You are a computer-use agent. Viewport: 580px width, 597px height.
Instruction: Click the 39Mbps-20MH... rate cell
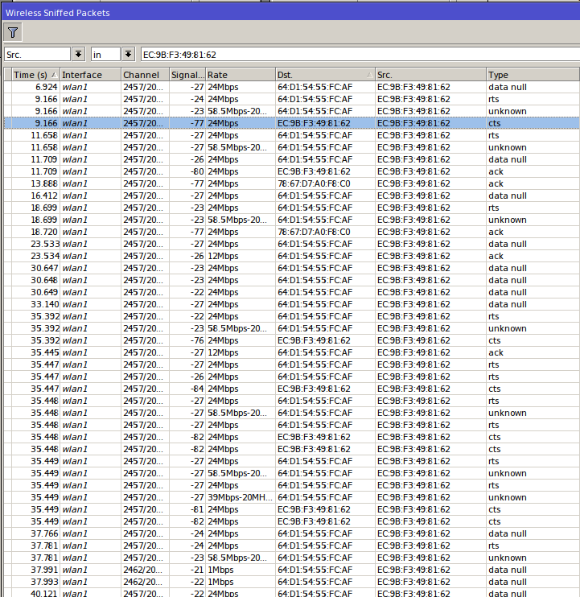[241, 497]
